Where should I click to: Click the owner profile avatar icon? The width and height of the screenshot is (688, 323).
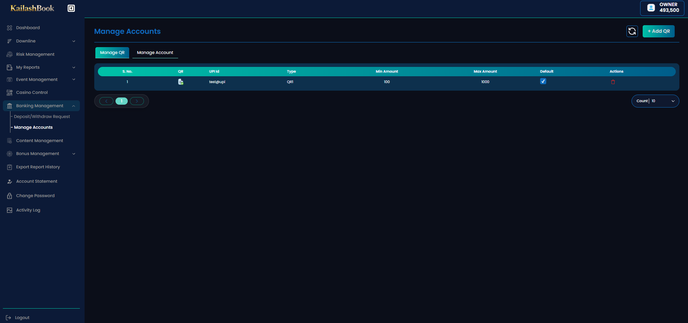[x=651, y=8]
